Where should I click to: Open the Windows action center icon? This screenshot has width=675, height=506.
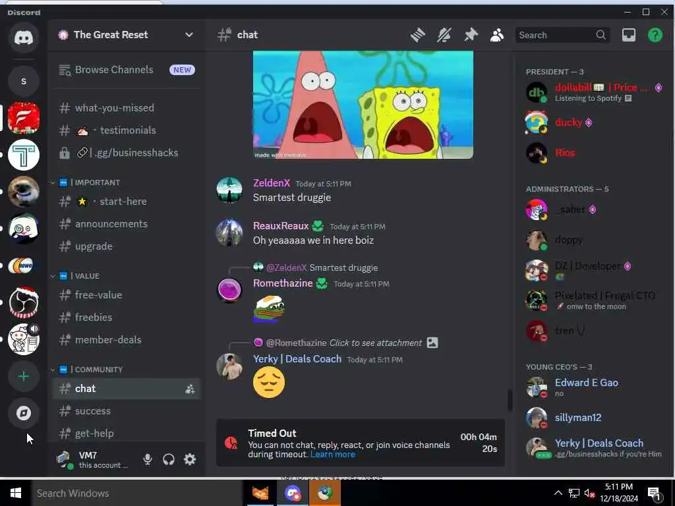point(654,493)
